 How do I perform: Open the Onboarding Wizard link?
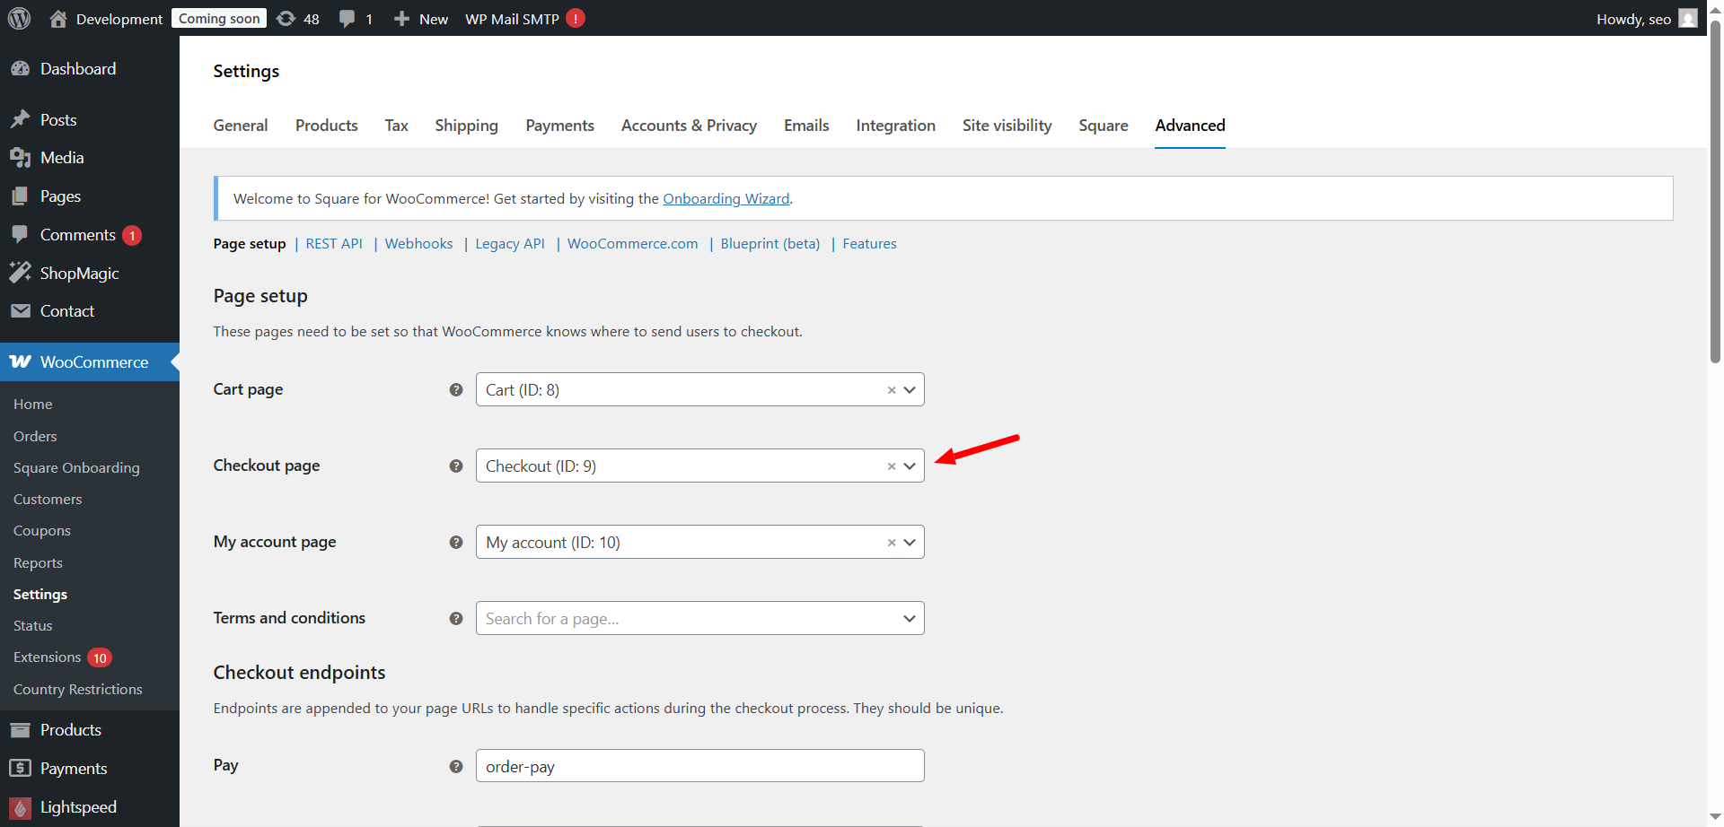coord(726,198)
